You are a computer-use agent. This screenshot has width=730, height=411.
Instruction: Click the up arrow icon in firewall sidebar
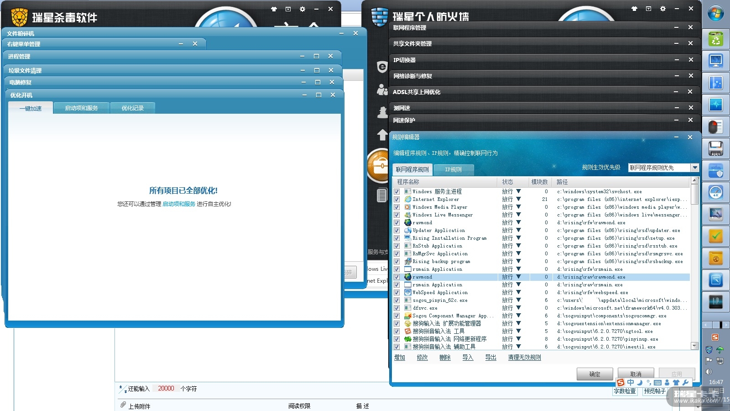click(x=382, y=135)
